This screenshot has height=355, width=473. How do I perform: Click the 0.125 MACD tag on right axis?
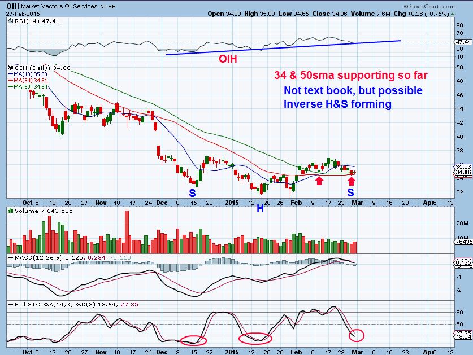pos(463,262)
